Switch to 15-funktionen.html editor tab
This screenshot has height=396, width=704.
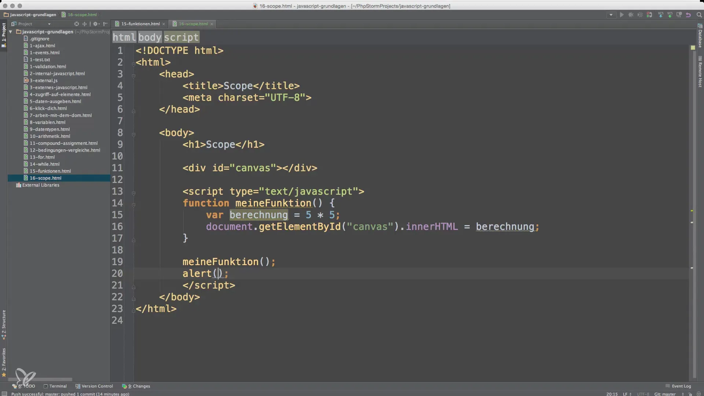(x=140, y=24)
